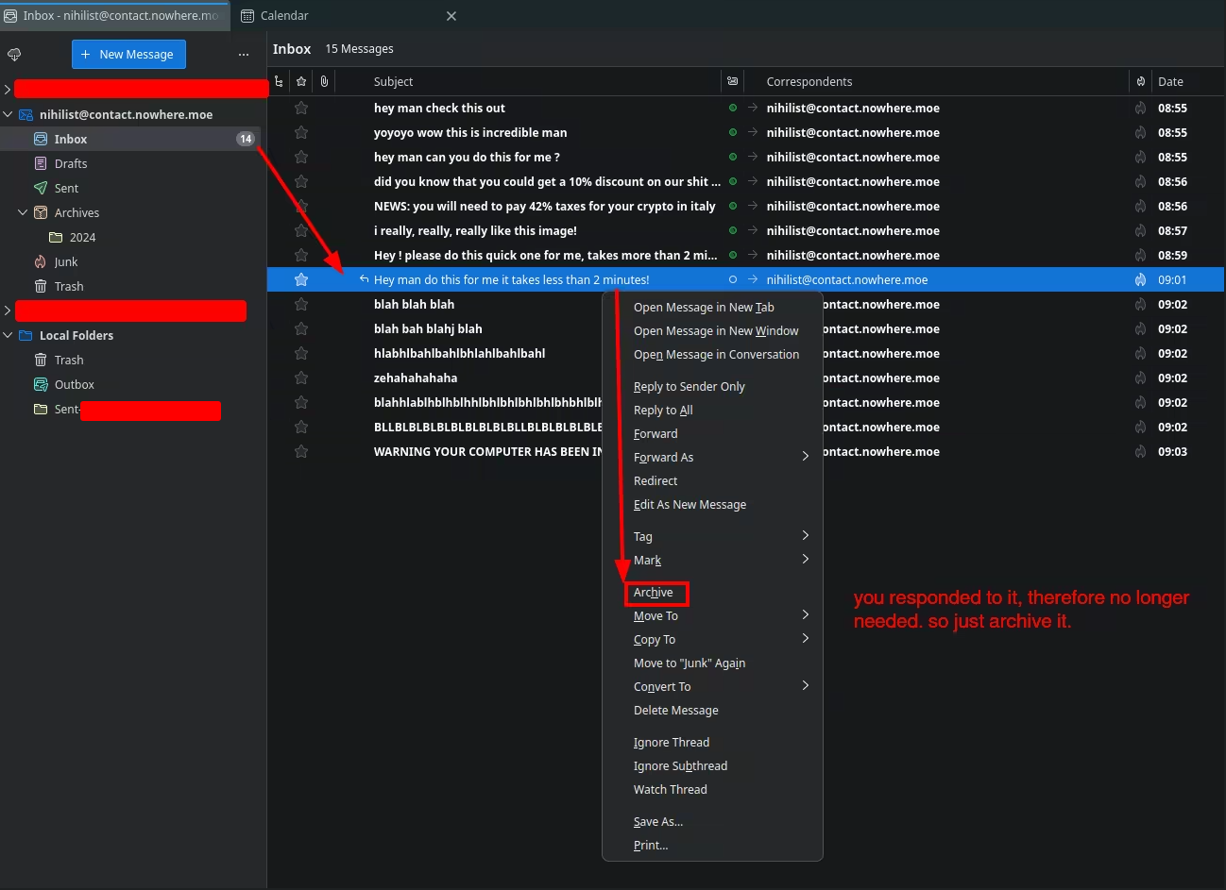Click the New Message button
Screen dimensions: 1226x890
pos(128,55)
